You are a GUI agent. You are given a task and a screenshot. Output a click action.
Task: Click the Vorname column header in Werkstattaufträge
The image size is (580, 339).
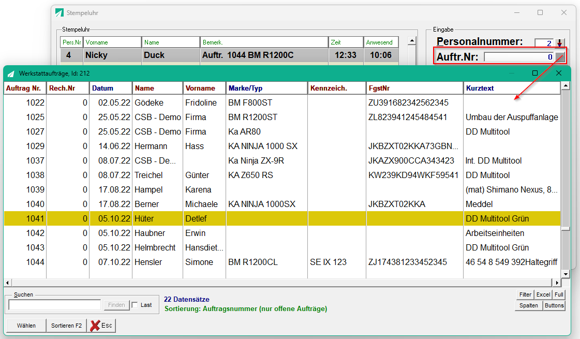(x=204, y=88)
